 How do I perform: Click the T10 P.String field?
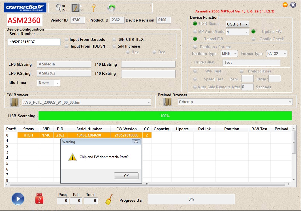(148, 74)
